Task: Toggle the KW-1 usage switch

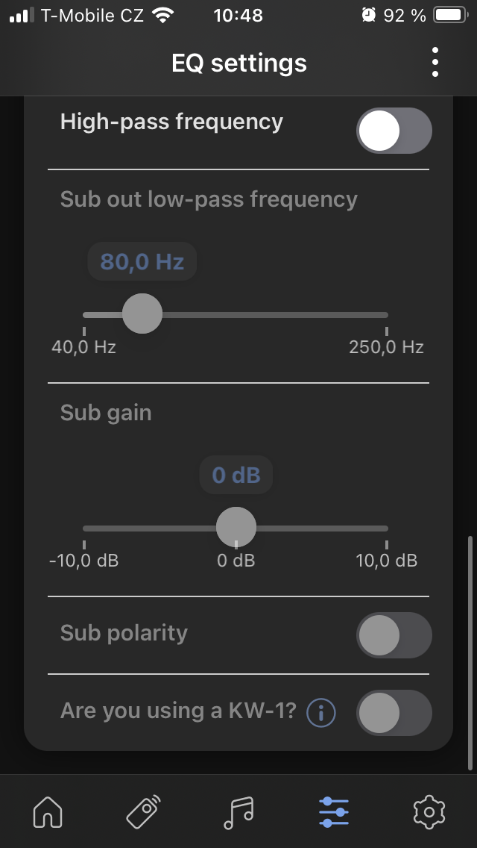Action: click(394, 713)
